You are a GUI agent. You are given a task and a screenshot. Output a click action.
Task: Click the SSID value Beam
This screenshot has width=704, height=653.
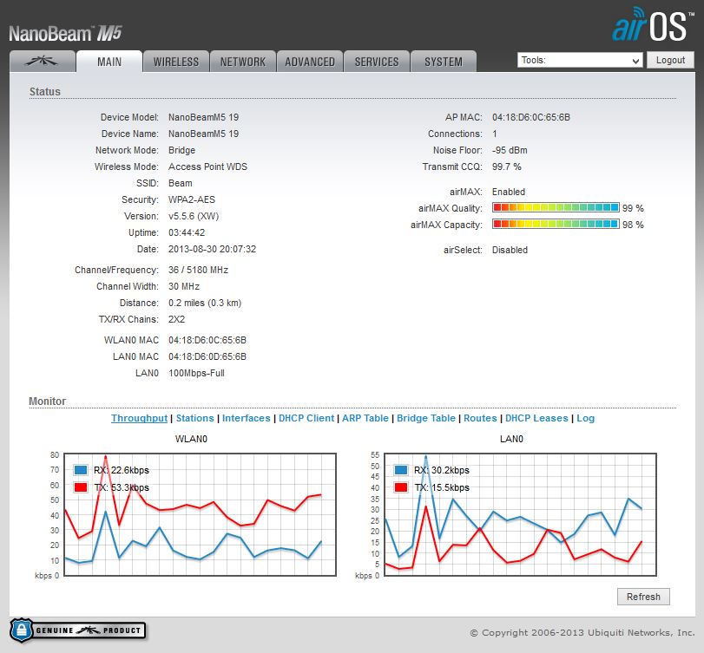coord(180,183)
